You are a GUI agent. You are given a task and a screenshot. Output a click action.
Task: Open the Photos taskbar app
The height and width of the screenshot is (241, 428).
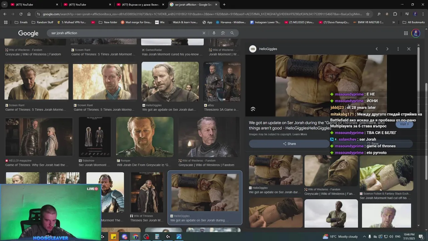pyautogui.click(x=179, y=237)
